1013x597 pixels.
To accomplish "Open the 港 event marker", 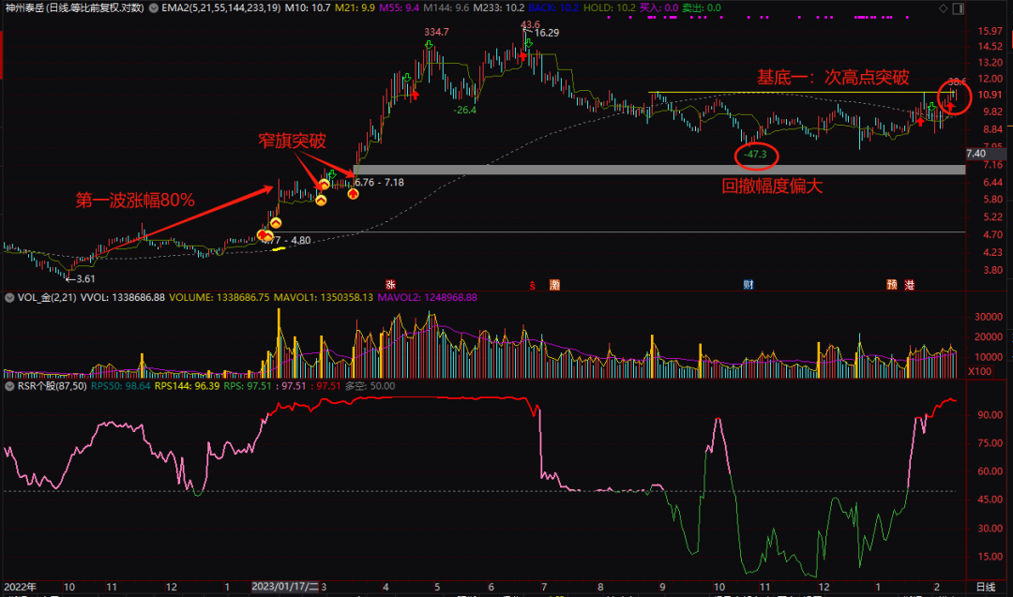I will pyautogui.click(x=909, y=285).
